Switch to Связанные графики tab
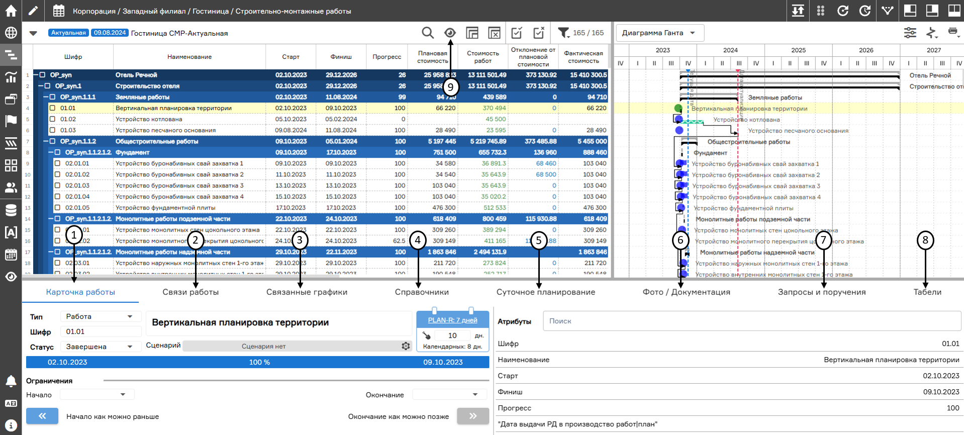The width and height of the screenshot is (964, 435). pyautogui.click(x=307, y=292)
